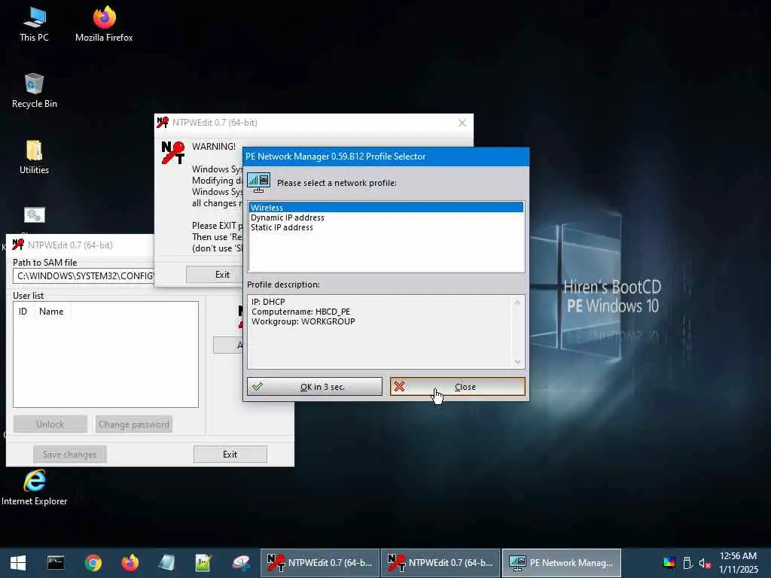Image resolution: width=771 pixels, height=578 pixels.
Task: Switch to the second NTPWEdit taskbar window
Action: coord(440,563)
